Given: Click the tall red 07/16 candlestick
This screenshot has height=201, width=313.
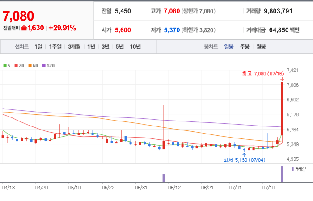Looking at the screenshot, I should coord(282,109).
